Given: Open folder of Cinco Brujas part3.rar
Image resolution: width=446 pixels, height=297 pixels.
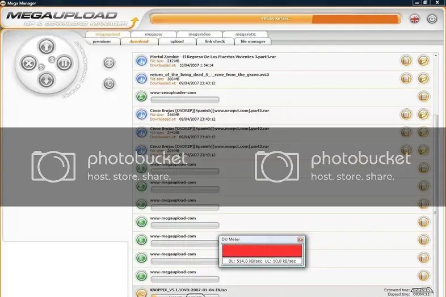Looking at the screenshot, I should (423, 150).
